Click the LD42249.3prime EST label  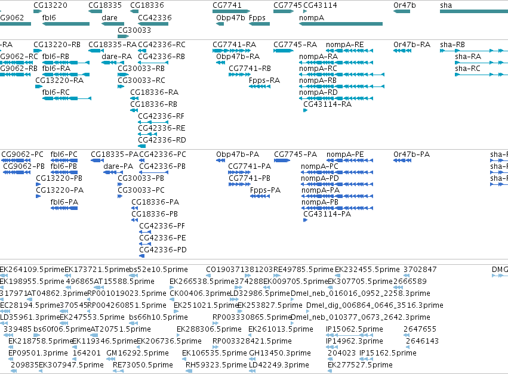pos(279,365)
